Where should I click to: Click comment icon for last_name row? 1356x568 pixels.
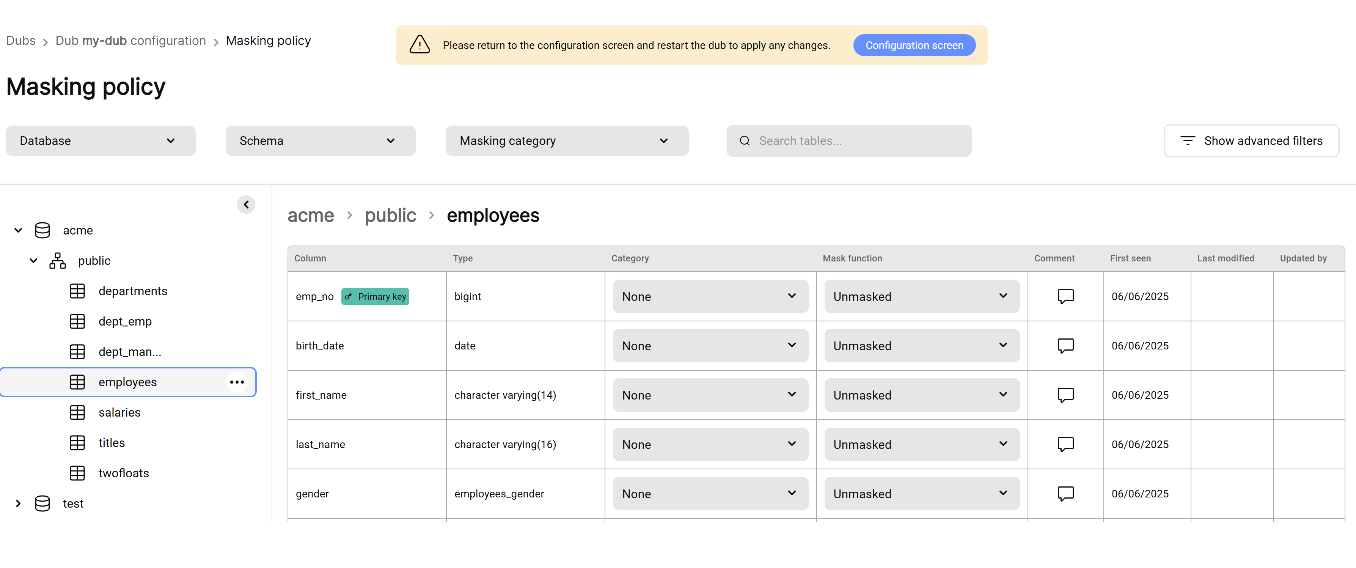click(x=1065, y=444)
